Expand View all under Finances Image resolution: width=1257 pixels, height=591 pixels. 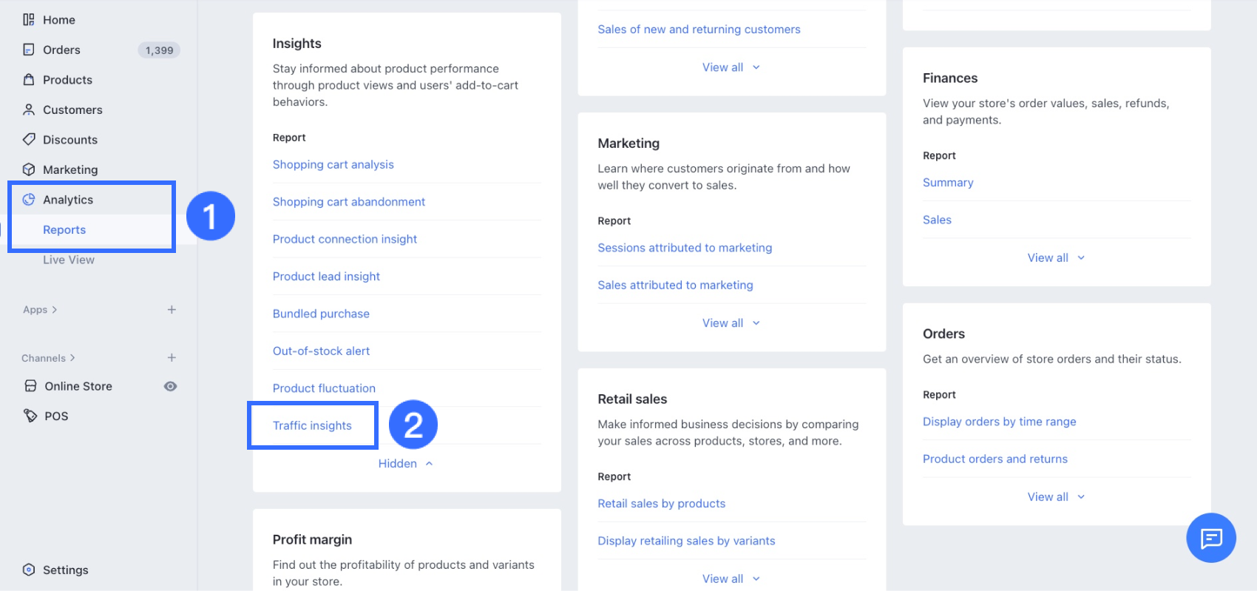click(x=1056, y=257)
